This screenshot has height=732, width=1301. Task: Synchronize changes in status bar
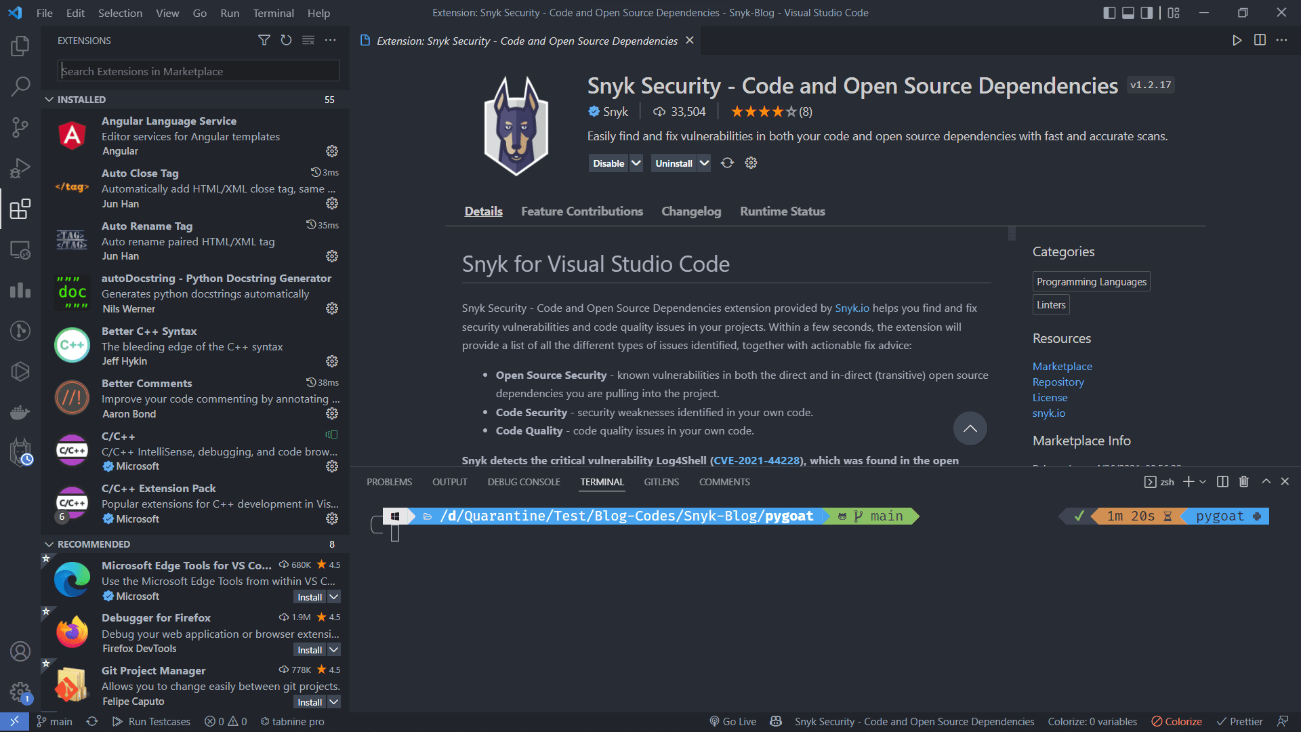tap(92, 722)
